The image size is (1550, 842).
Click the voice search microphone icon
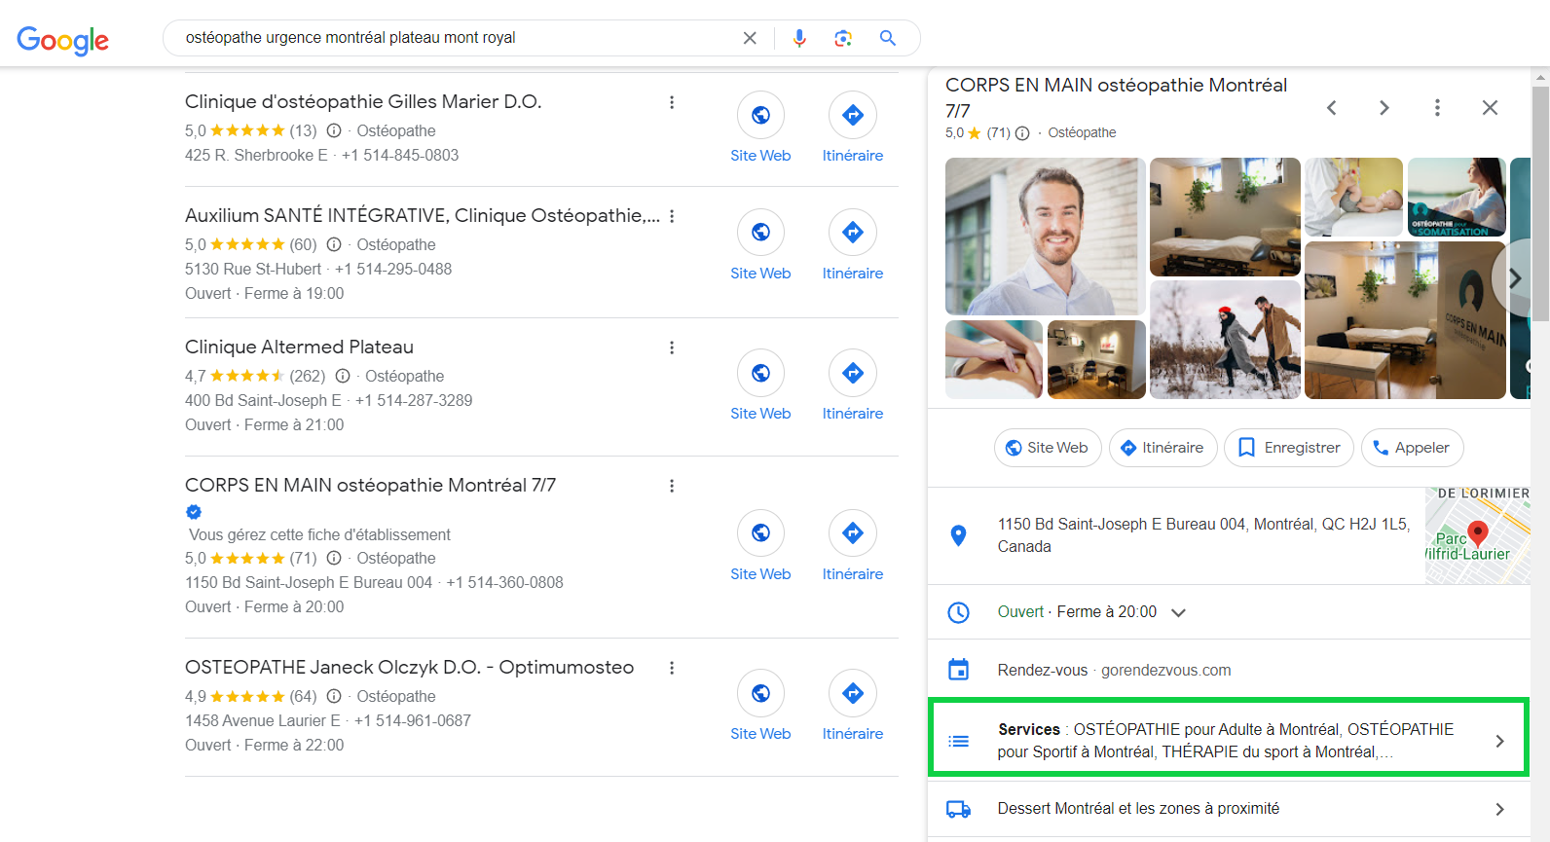pyautogui.click(x=799, y=38)
